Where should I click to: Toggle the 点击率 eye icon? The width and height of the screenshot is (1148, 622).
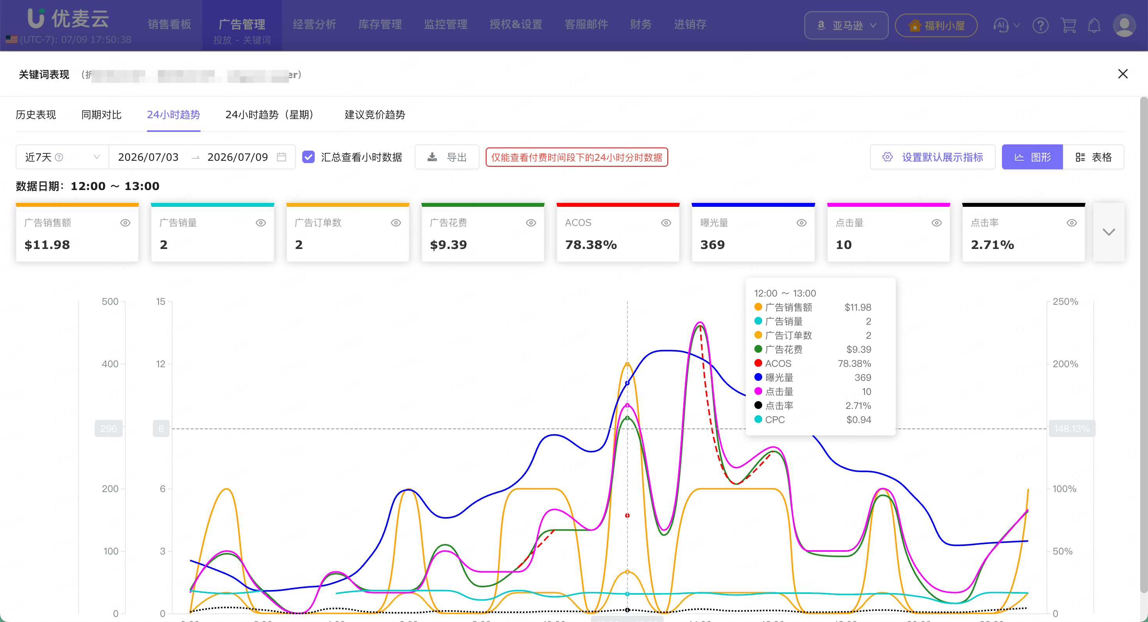[x=1071, y=223]
